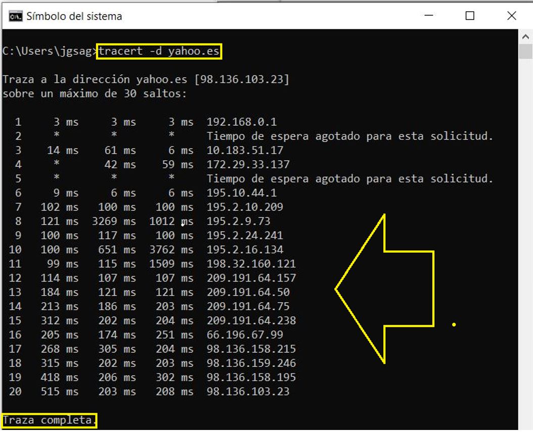Click the 3762 ms value in hop 10
This screenshot has width=533, height=432.
click(171, 250)
